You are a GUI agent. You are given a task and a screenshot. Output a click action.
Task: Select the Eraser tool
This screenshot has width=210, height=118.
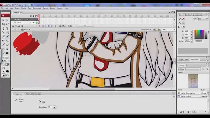click(x=7, y=45)
